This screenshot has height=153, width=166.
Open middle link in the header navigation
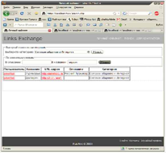click(x=129, y=38)
